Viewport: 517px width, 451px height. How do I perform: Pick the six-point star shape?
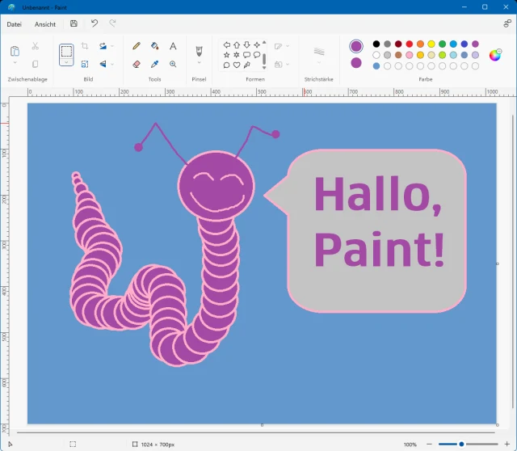tap(237, 55)
